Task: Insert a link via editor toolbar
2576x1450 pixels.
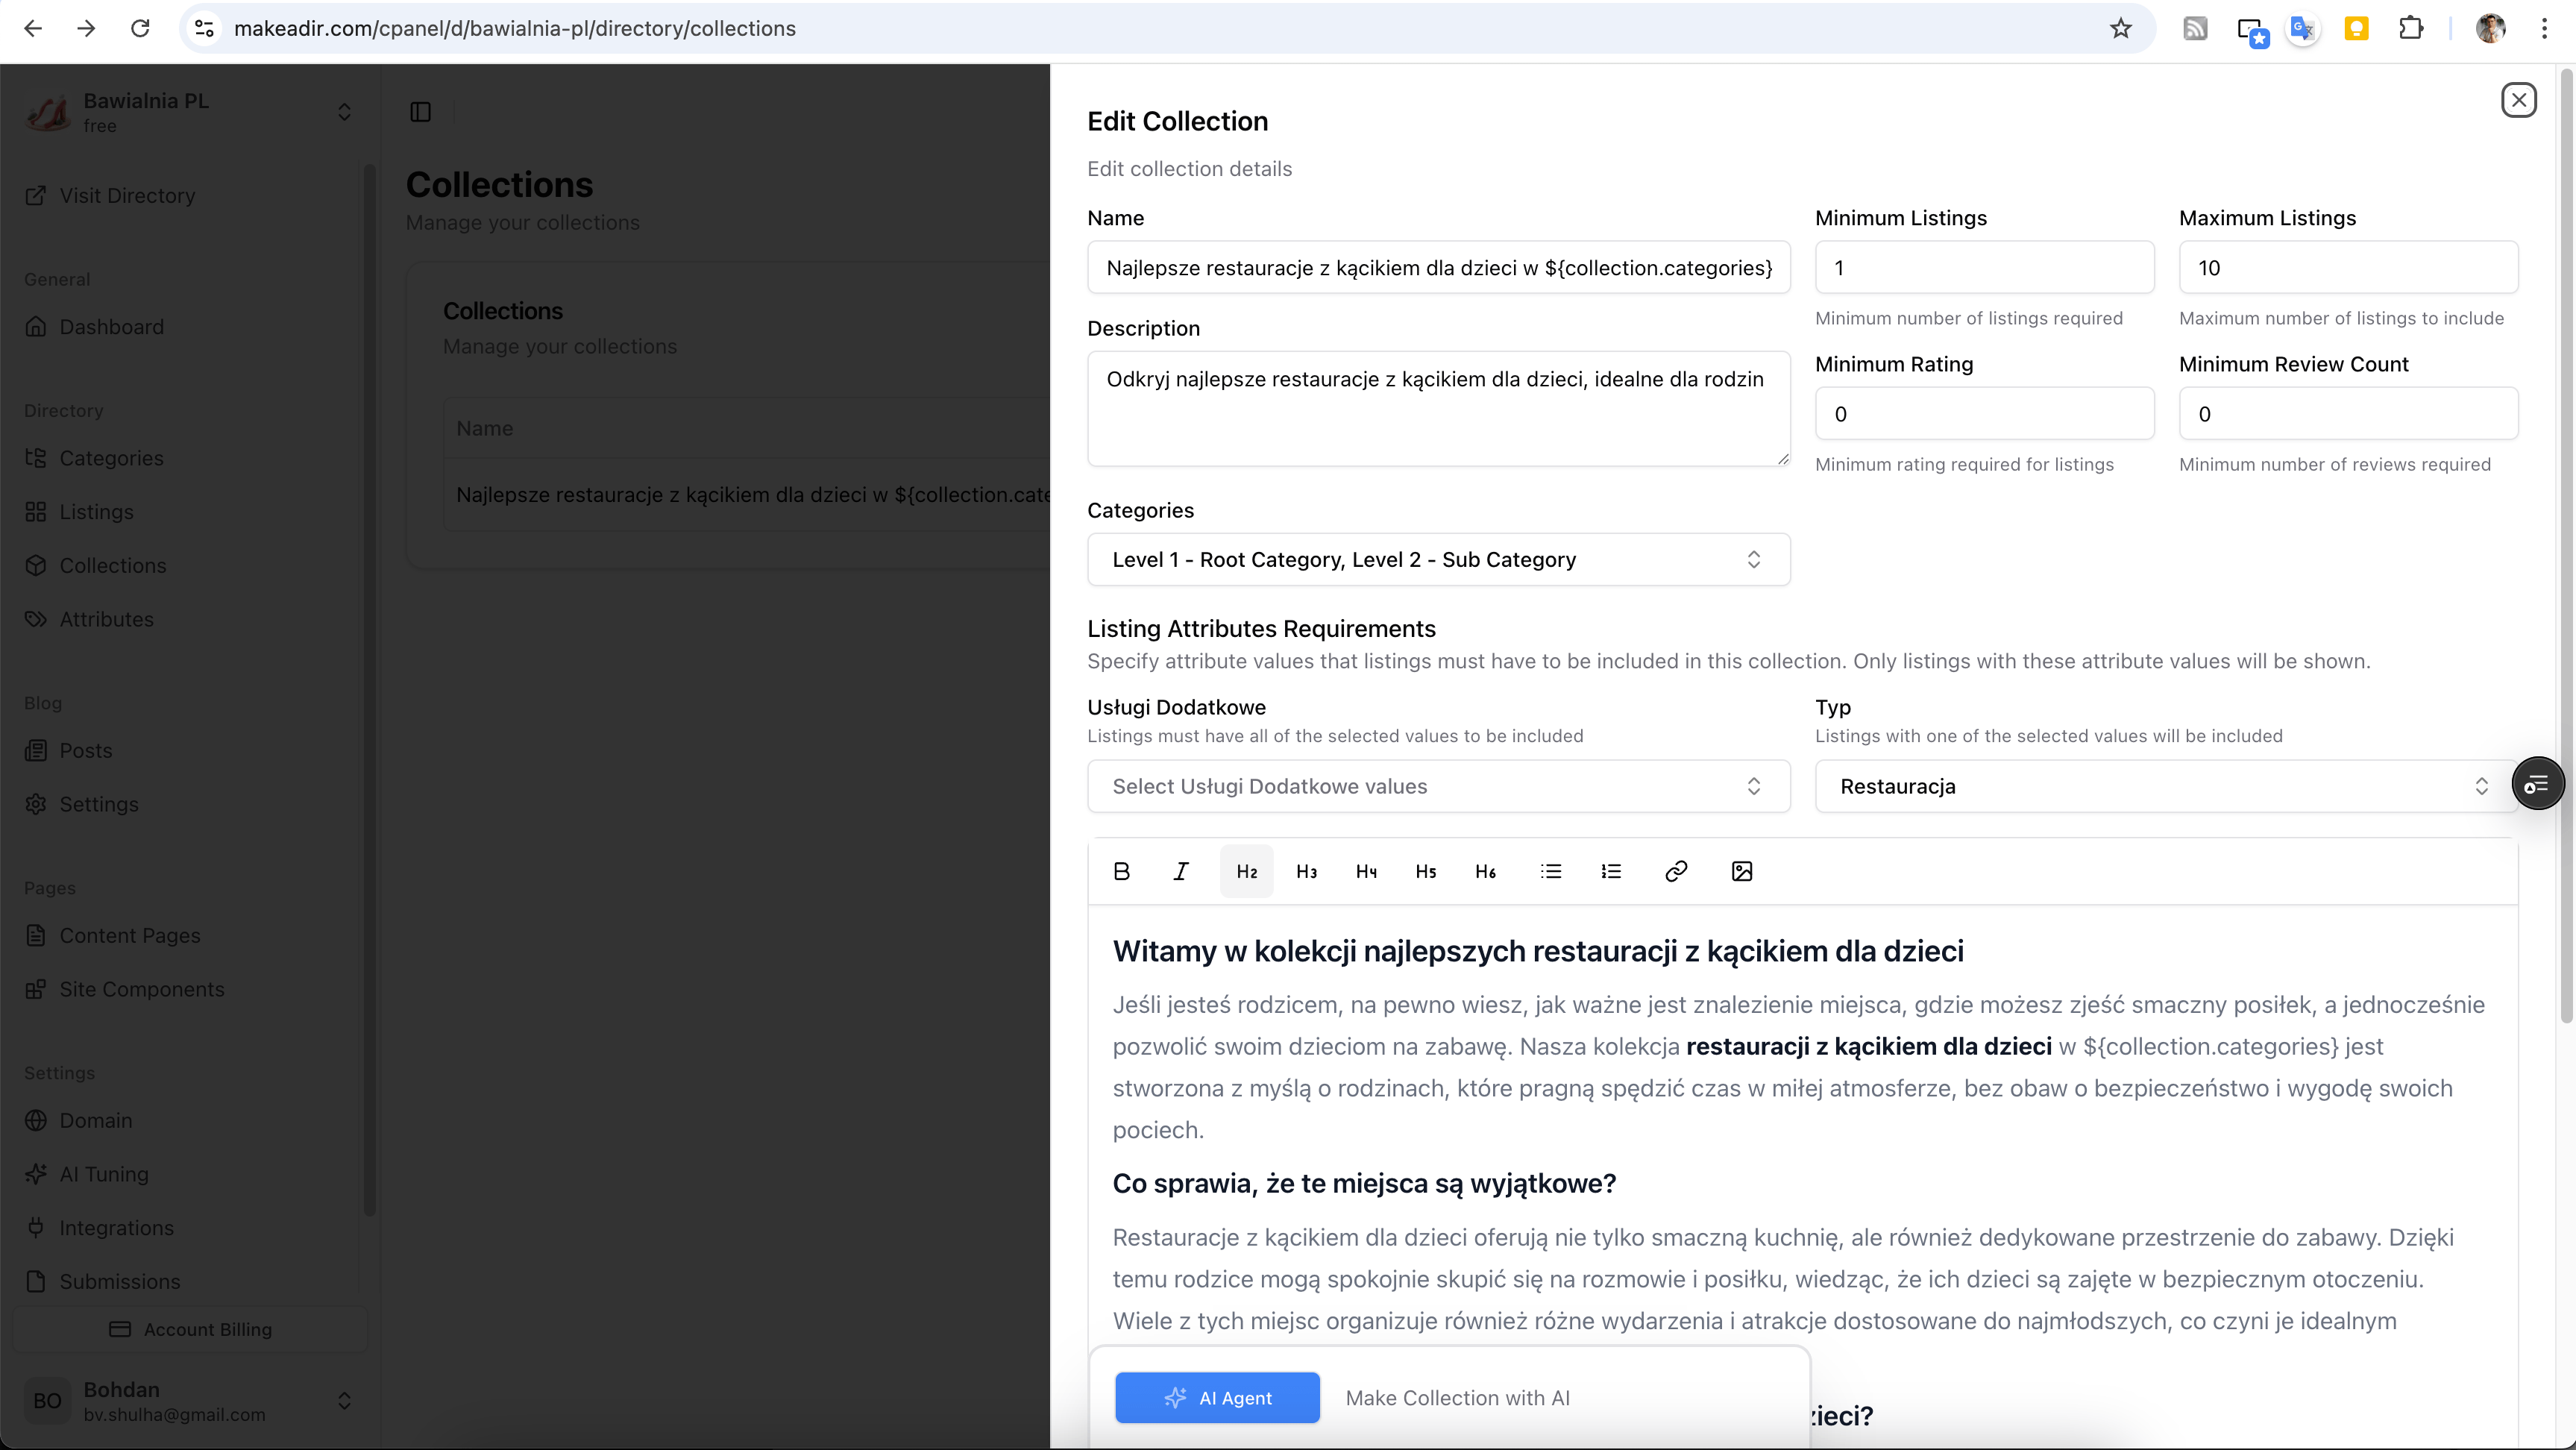Action: (x=1676, y=871)
